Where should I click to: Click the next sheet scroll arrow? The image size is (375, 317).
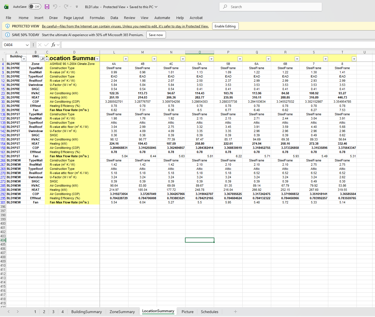point(18,312)
